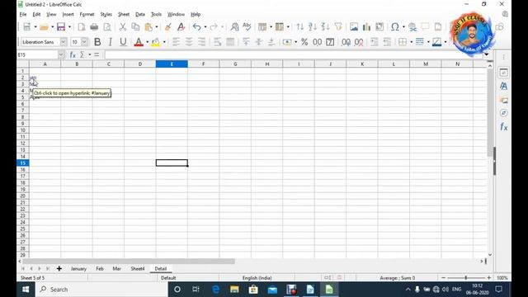Open the File menu
Viewport: 528px width, 297px height.
[x=23, y=14]
